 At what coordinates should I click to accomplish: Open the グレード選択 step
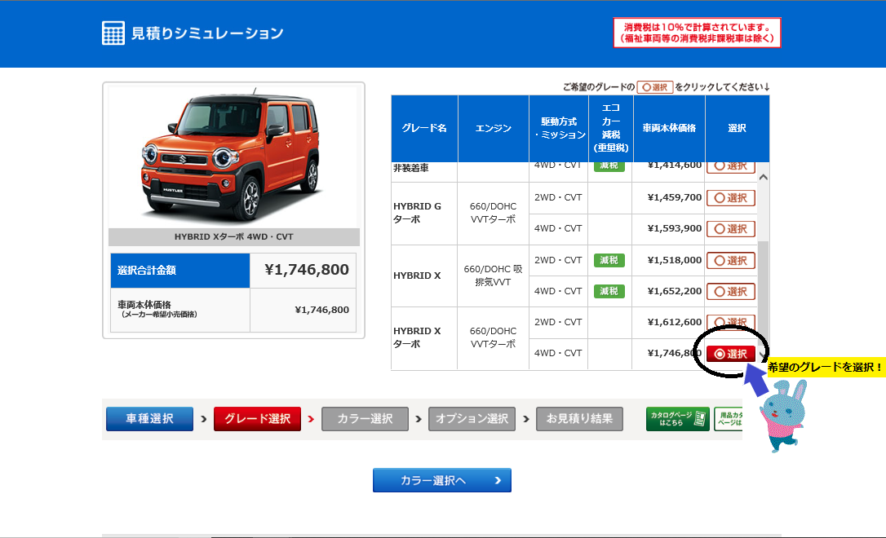click(257, 419)
